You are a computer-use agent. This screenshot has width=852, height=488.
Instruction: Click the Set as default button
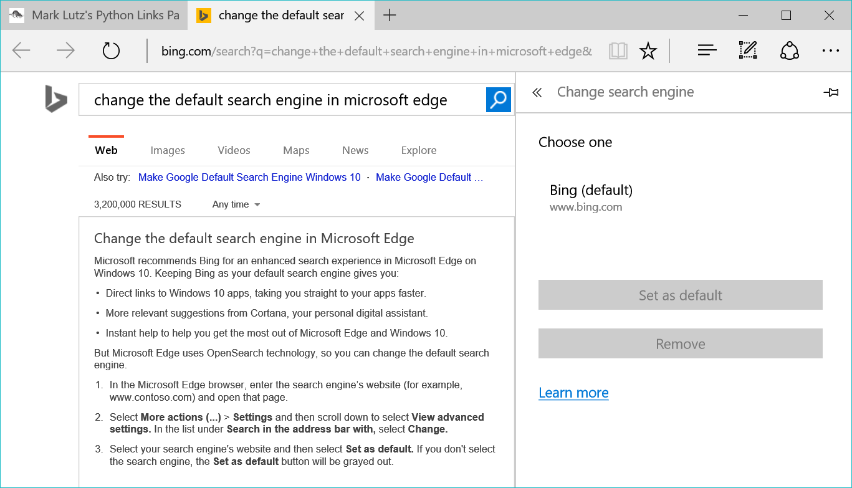click(681, 295)
